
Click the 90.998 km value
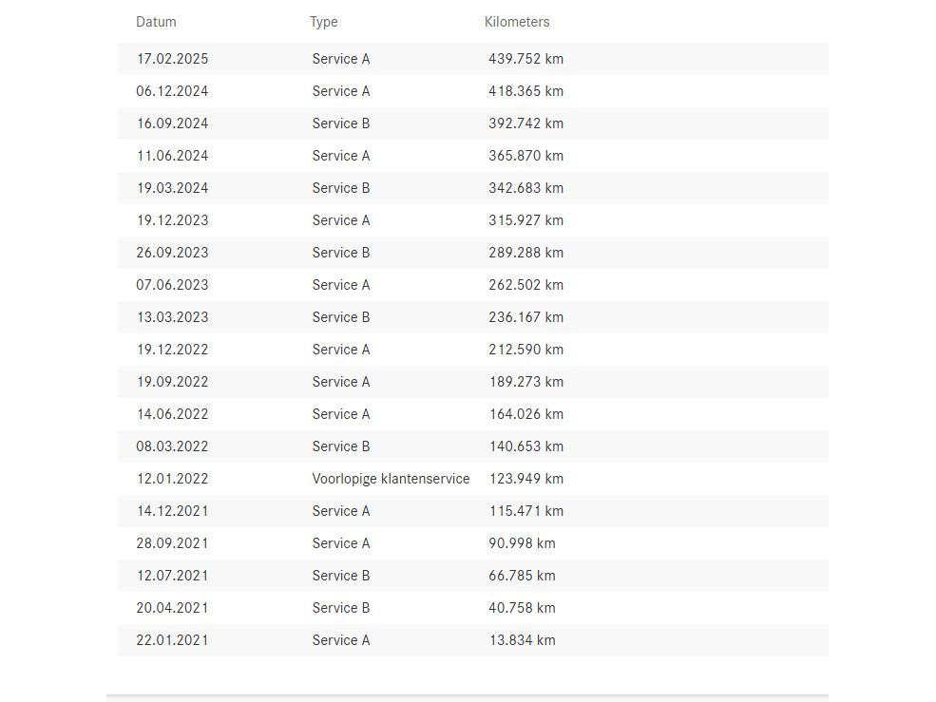click(522, 543)
